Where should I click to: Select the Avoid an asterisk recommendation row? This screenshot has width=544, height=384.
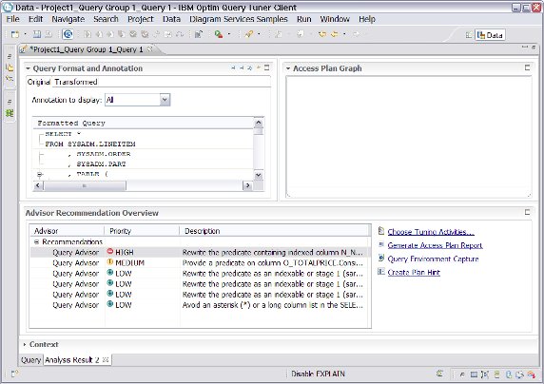coord(199,305)
